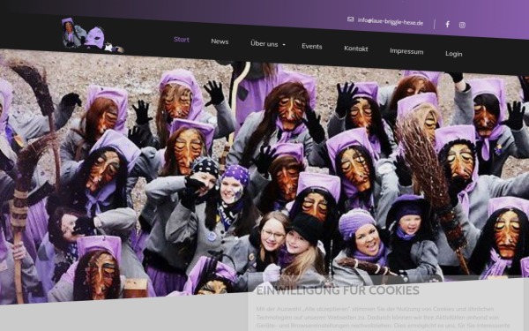Go to the Kontakt page
Image resolution: width=529 pixels, height=331 pixels.
coord(356,49)
